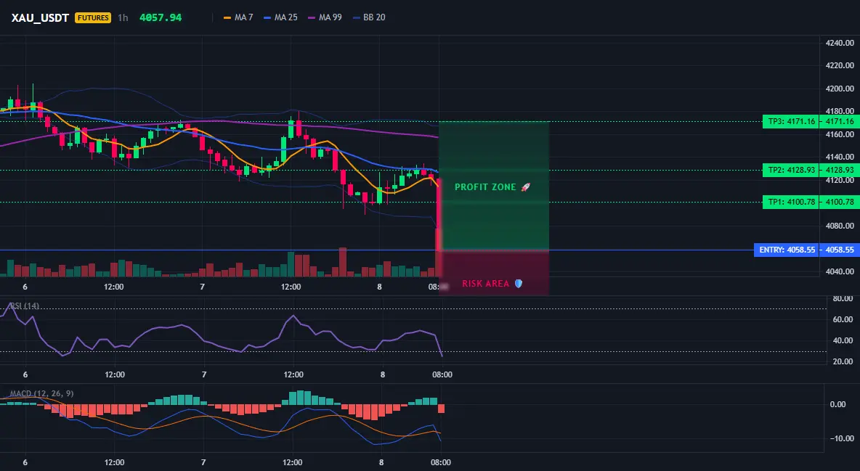Viewport: 860px width, 471px height.
Task: Select the ENTRY: 4058.55 label
Action: (787, 250)
